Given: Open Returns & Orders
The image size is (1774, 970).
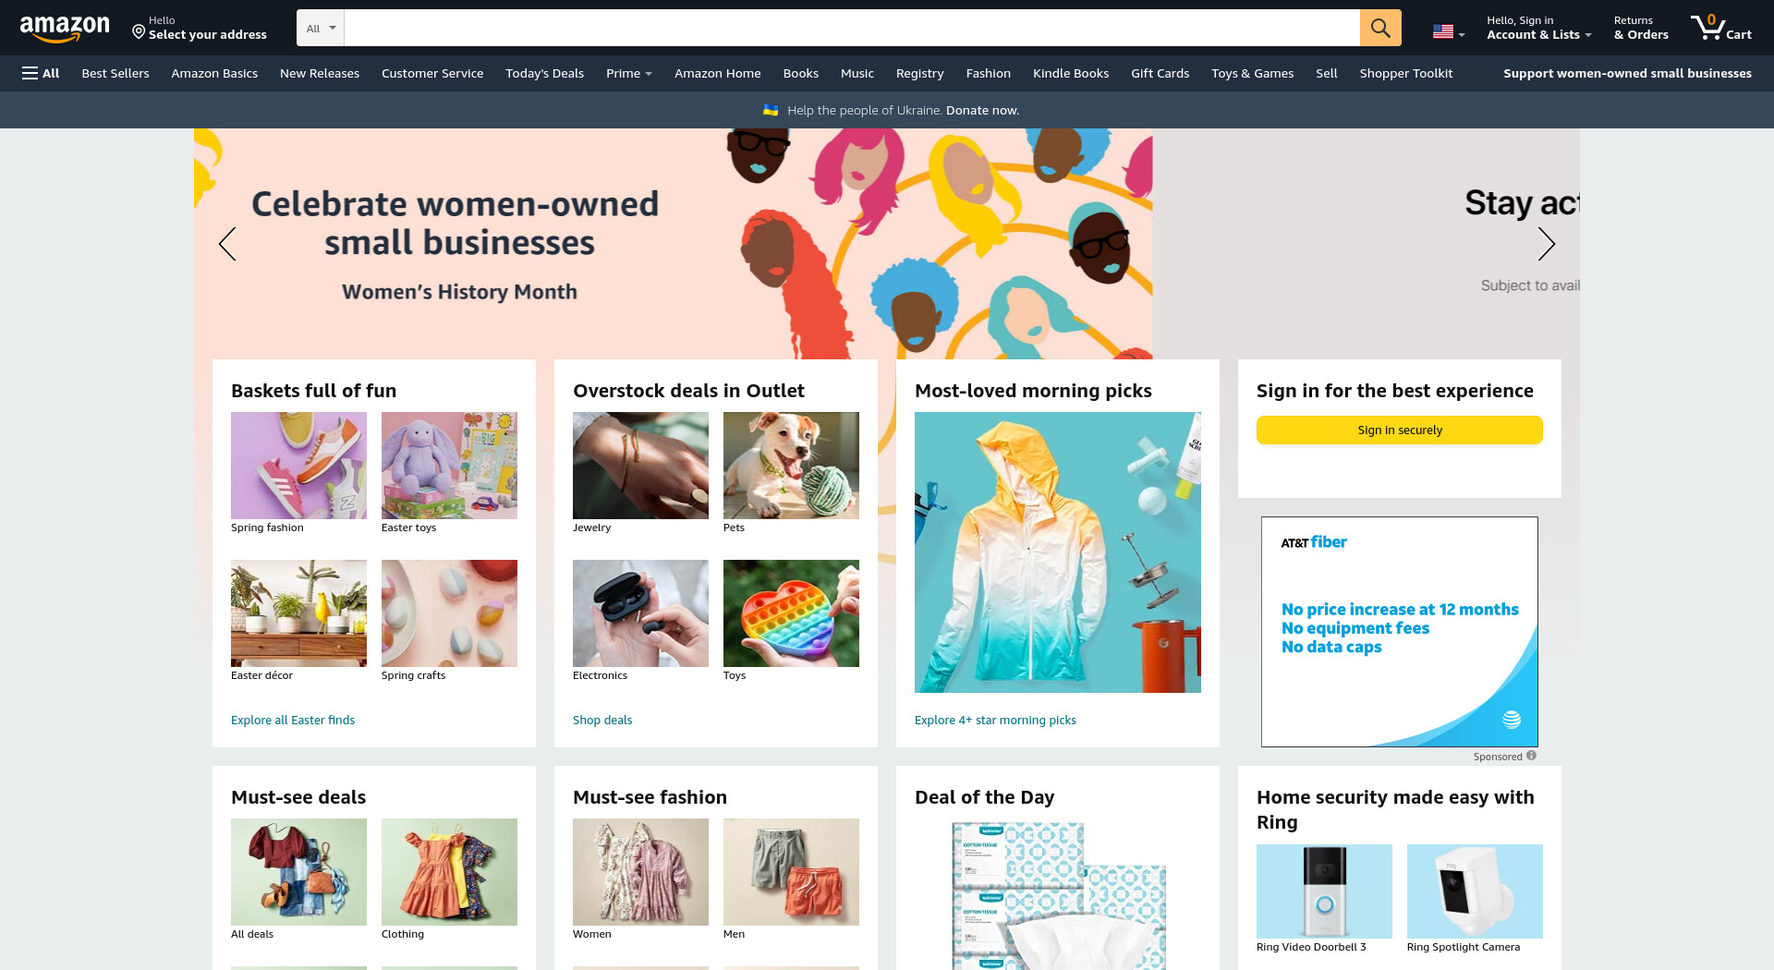Looking at the screenshot, I should (x=1641, y=28).
